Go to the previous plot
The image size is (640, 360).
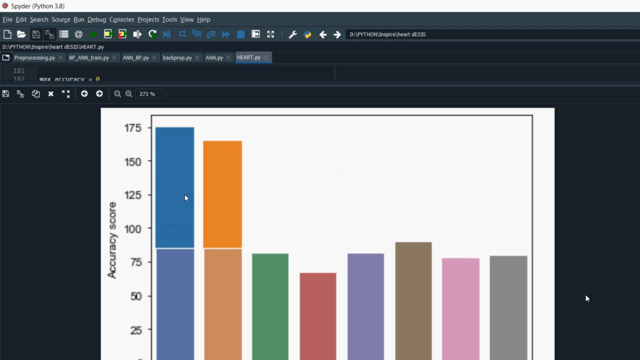(x=84, y=94)
